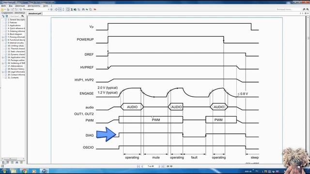Select '9. Internal circuitry' entry

15,43
